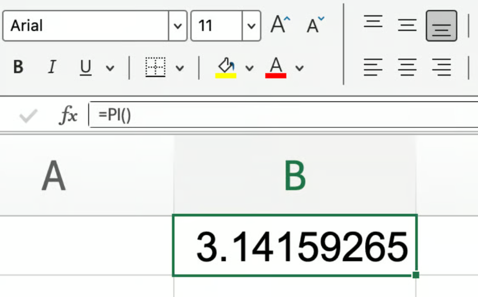Toggle bold formatting

click(18, 68)
